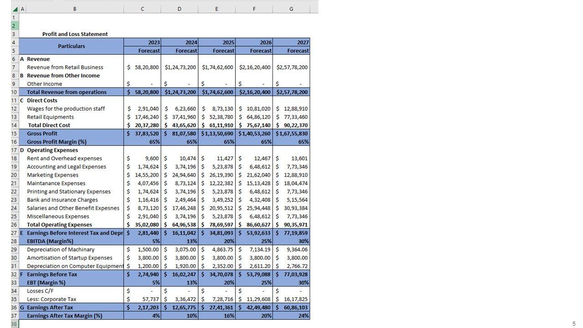Select column G header
Viewport: 583px width, 328px height.
tap(291, 9)
